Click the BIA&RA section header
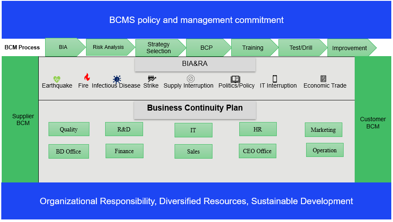The height and width of the screenshot is (222, 393). pyautogui.click(x=195, y=64)
